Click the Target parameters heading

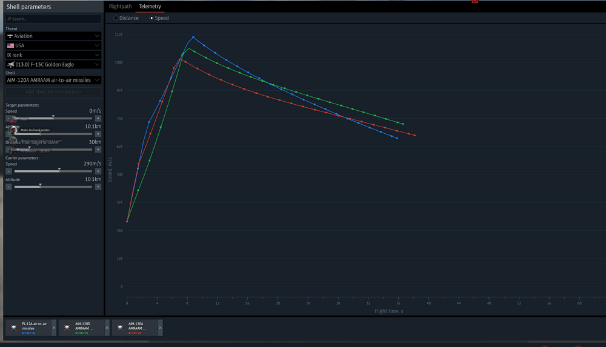[22, 105]
